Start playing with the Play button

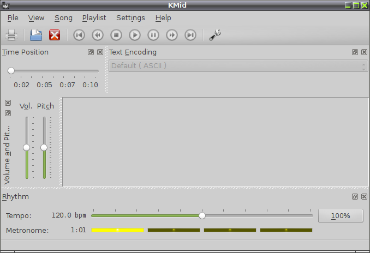pyautogui.click(x=135, y=35)
